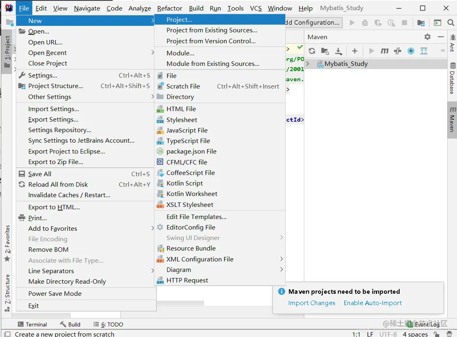Click Invalidate Caches / Restart...
The width and height of the screenshot is (457, 337).
[85, 195]
